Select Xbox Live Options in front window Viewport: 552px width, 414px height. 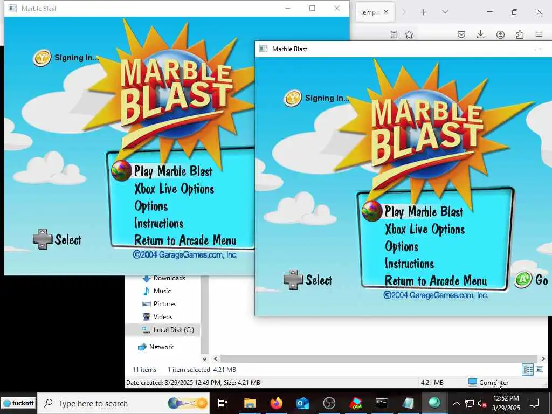pyautogui.click(x=425, y=229)
